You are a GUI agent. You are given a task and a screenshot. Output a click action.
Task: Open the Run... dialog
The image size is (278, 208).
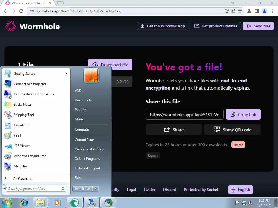[x=79, y=178]
